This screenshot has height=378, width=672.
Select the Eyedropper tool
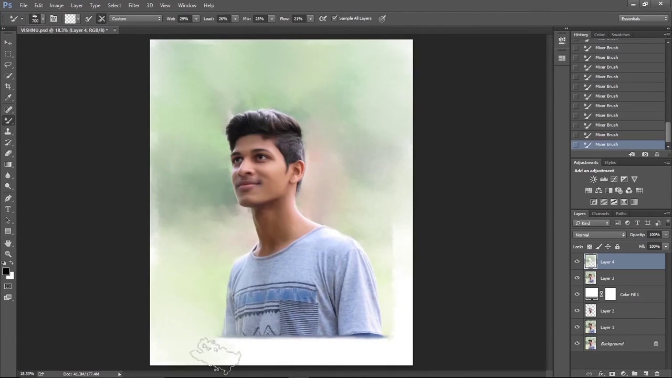pos(8,98)
